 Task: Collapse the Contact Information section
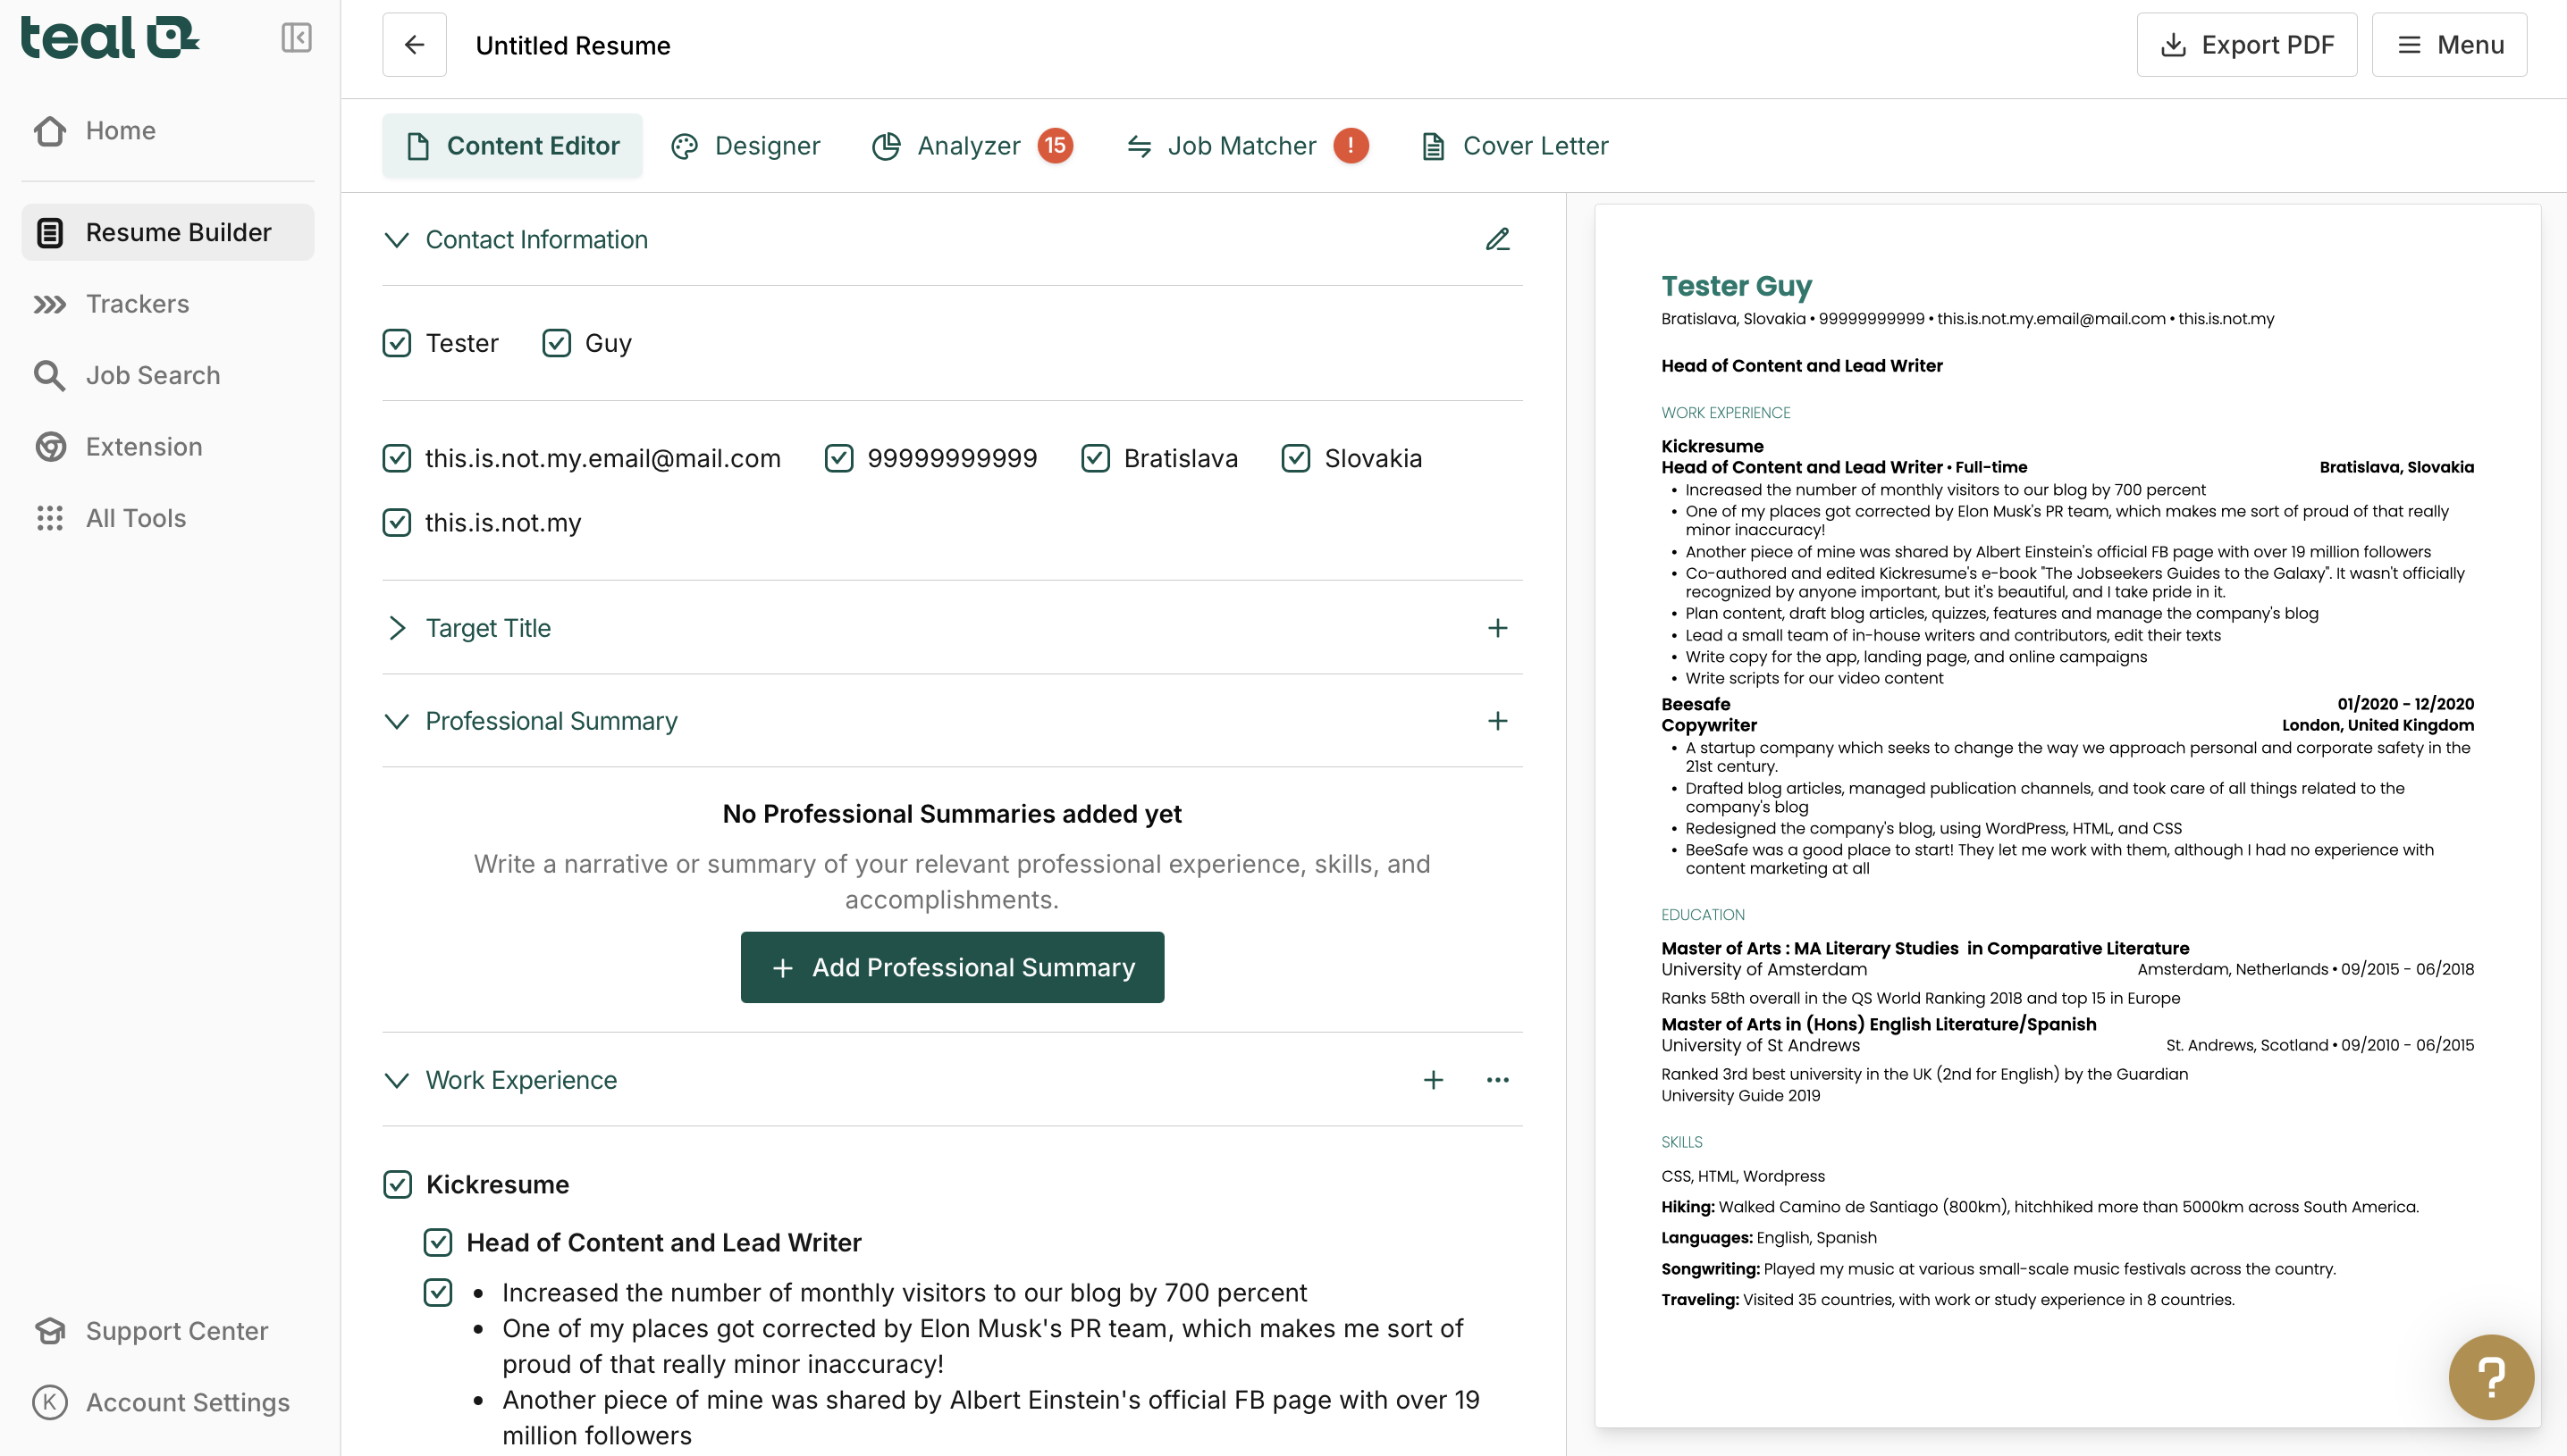[x=397, y=239]
